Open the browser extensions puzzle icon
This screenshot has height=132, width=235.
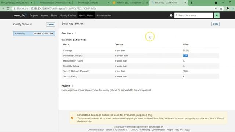228,8
